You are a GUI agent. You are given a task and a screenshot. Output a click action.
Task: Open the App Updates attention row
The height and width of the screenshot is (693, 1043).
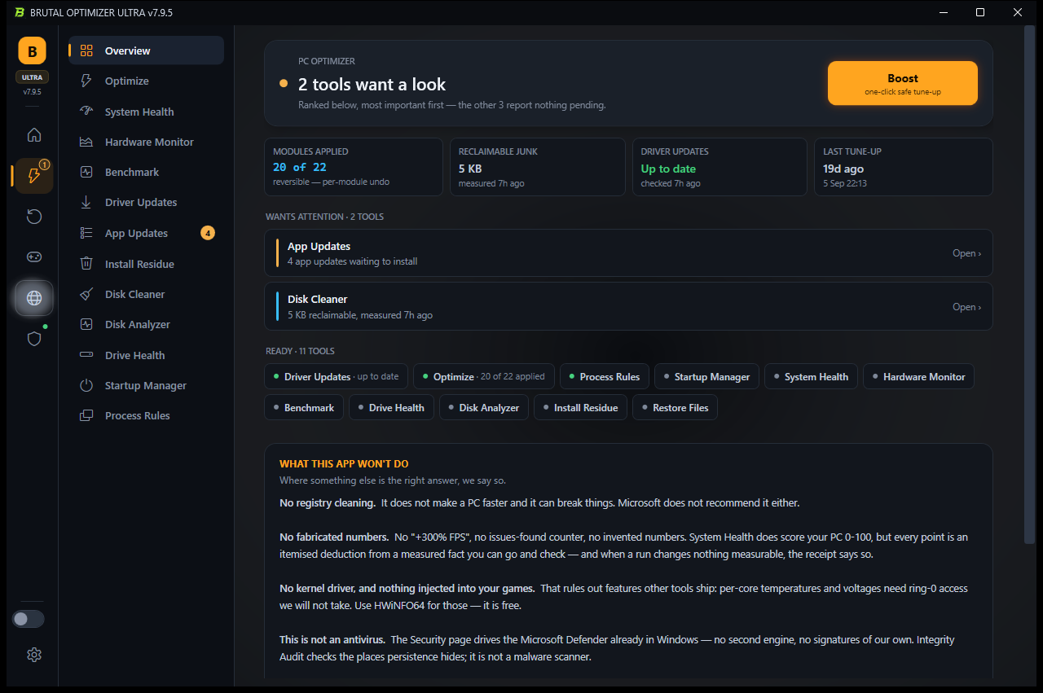[628, 253]
